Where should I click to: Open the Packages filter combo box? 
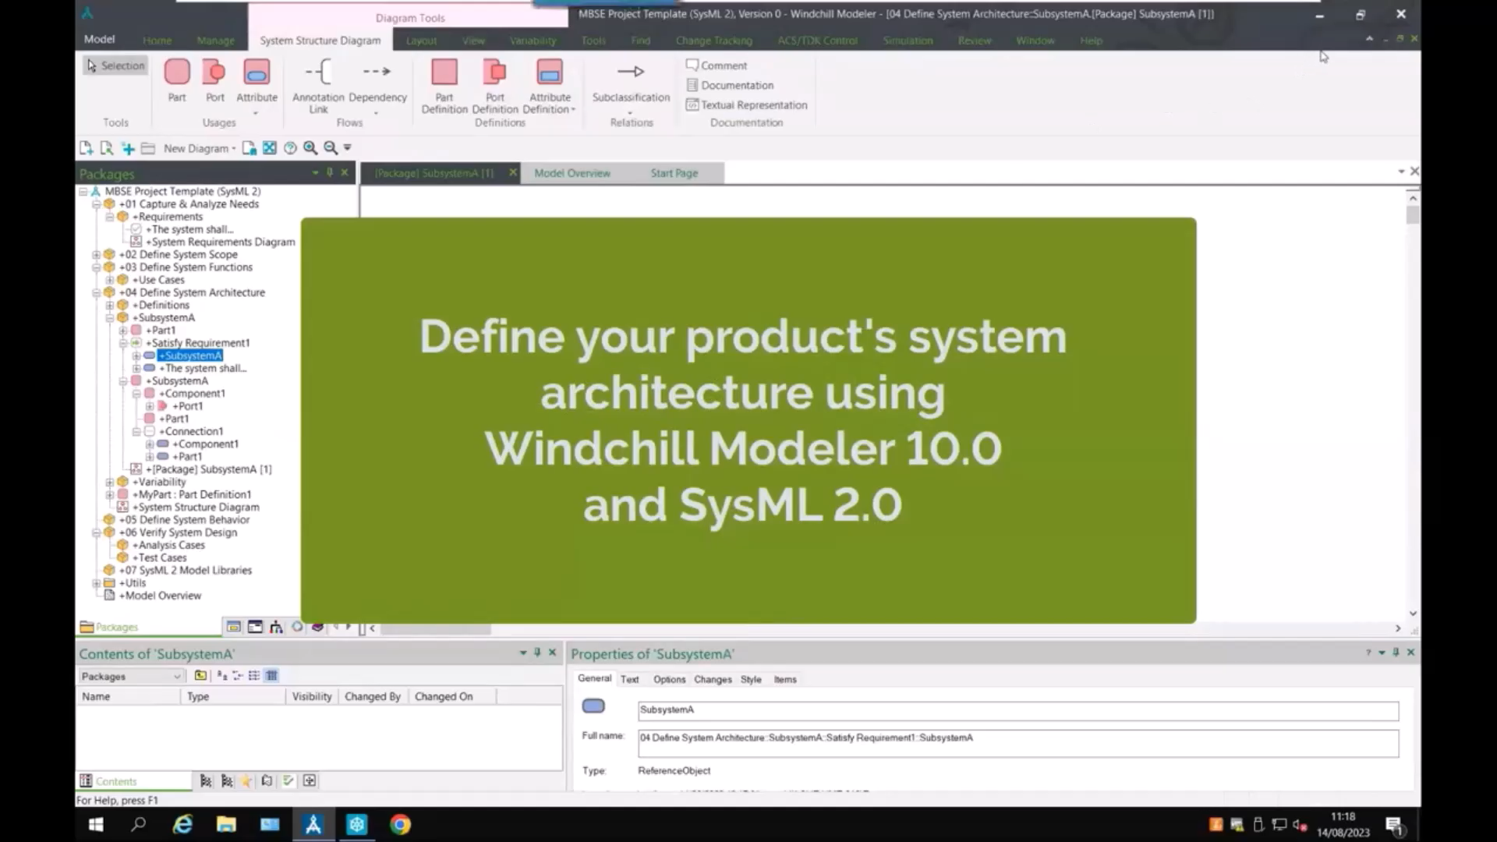[131, 676]
